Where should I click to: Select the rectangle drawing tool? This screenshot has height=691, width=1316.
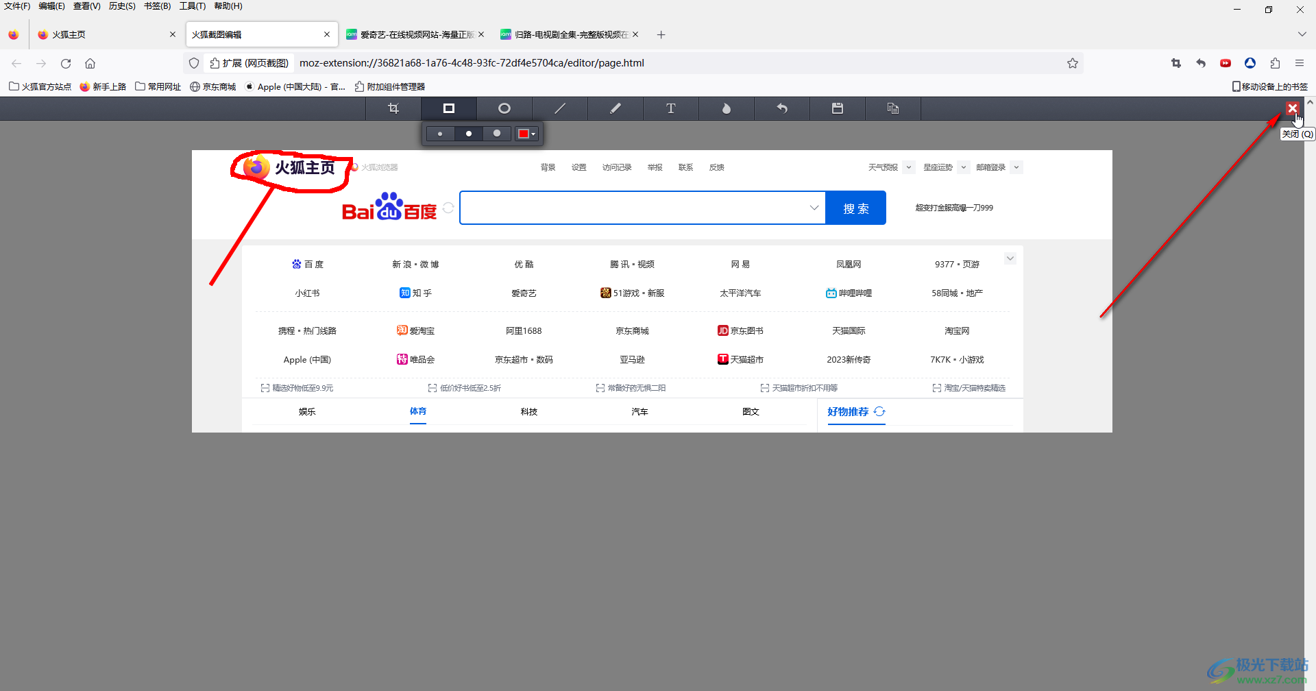tap(449, 108)
